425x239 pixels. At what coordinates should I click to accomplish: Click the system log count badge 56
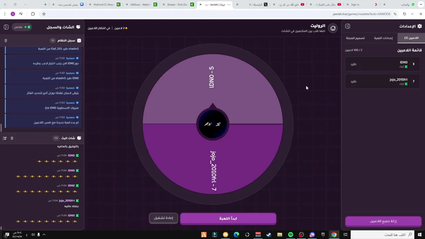pyautogui.click(x=52, y=40)
